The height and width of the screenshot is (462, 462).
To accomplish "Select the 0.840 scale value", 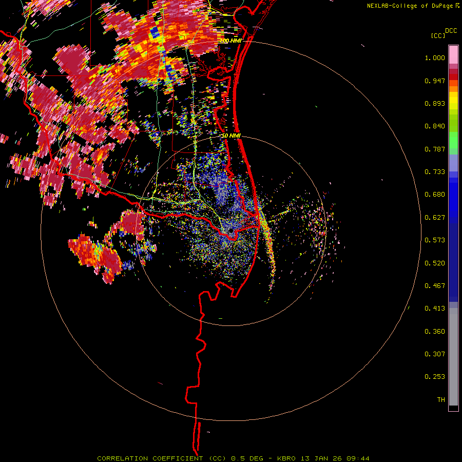I will point(435,126).
